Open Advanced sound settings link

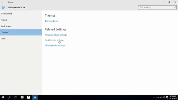[x=56, y=35]
